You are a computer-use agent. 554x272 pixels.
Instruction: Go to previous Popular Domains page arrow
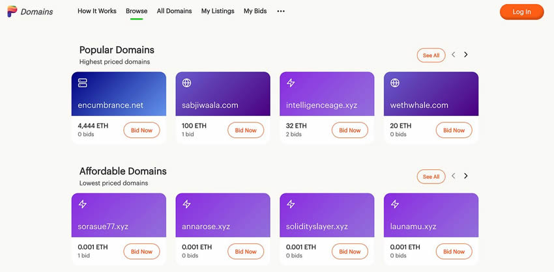click(x=454, y=55)
